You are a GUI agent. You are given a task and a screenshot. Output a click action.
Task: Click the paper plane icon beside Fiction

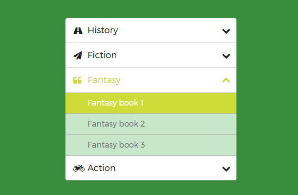pos(78,56)
